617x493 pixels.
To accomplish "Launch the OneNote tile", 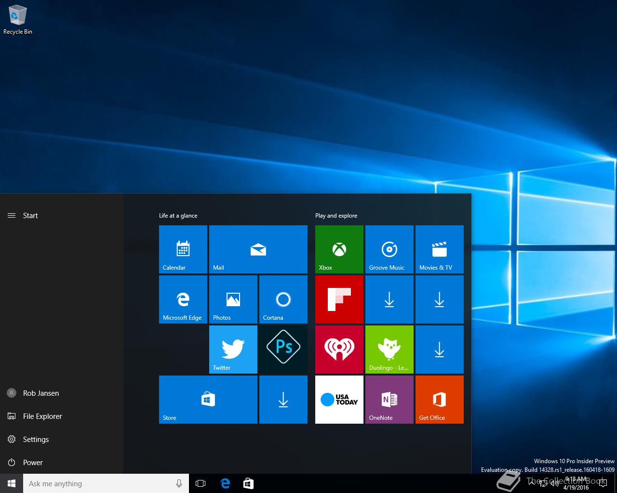I will [389, 400].
